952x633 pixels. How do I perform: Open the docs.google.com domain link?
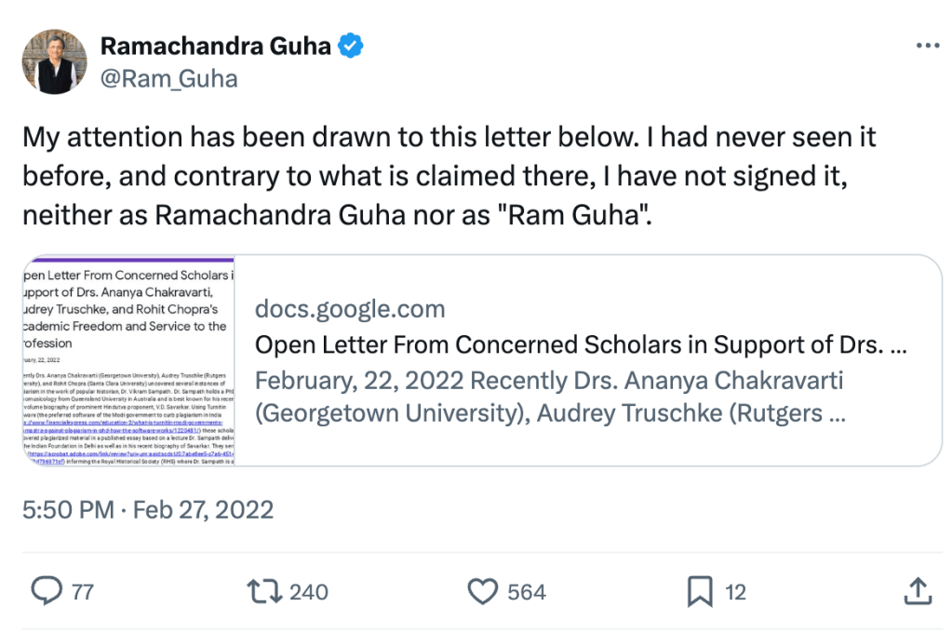[x=350, y=309]
